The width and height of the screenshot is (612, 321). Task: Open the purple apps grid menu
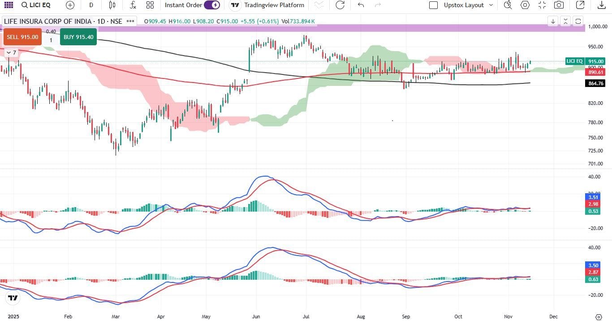coord(9,5)
